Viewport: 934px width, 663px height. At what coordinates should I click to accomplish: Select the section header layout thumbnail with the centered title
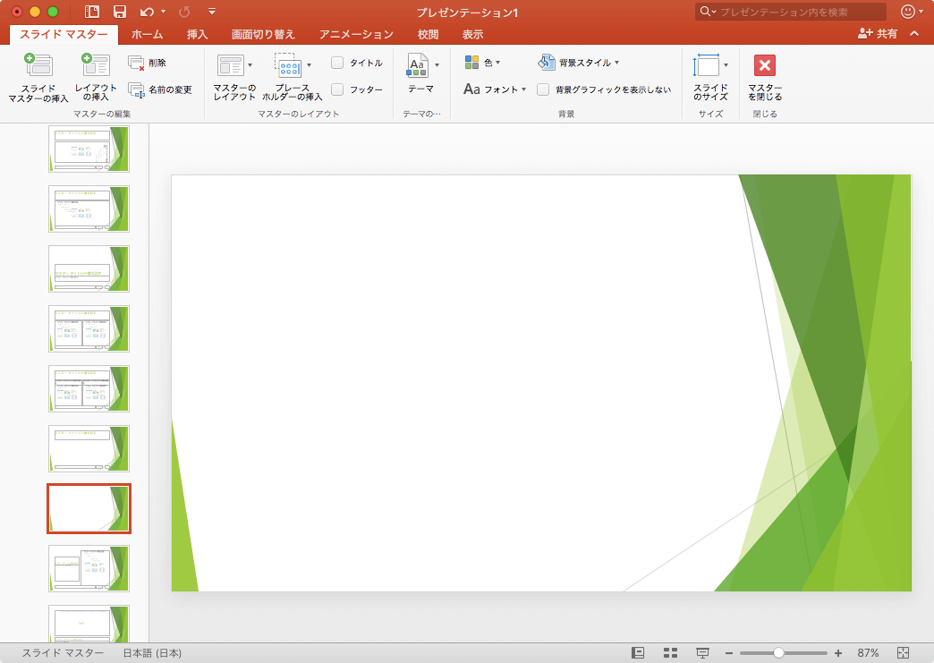coord(89,268)
